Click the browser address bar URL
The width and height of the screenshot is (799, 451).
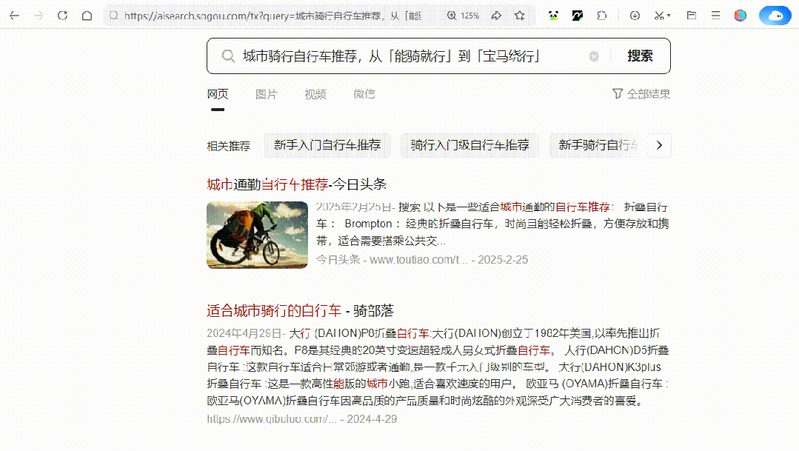tap(273, 16)
